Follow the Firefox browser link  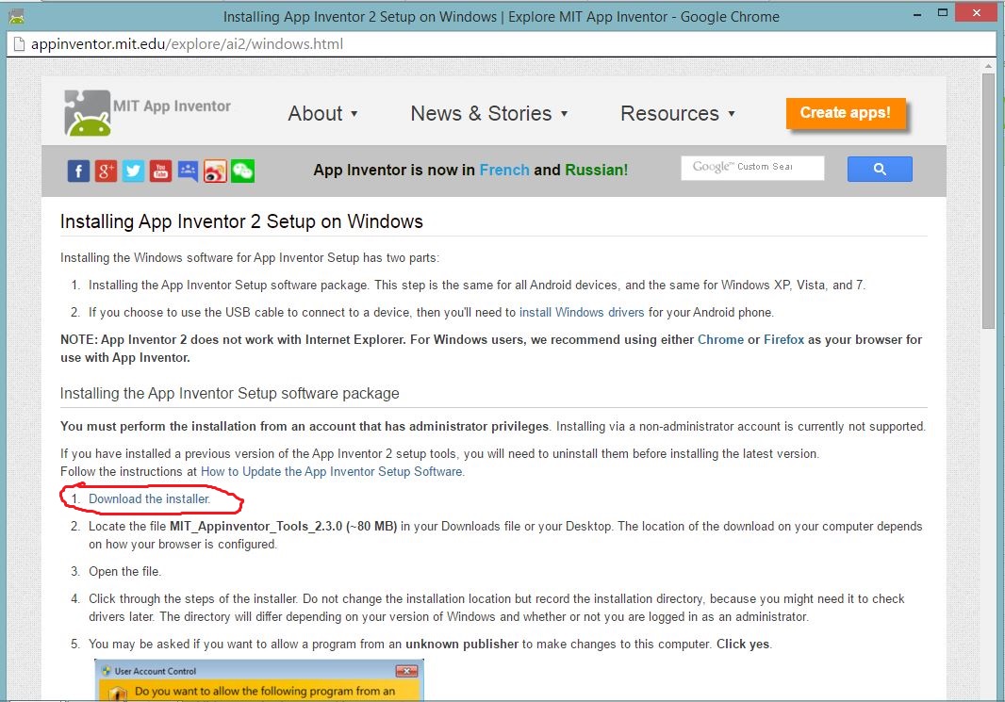point(783,339)
